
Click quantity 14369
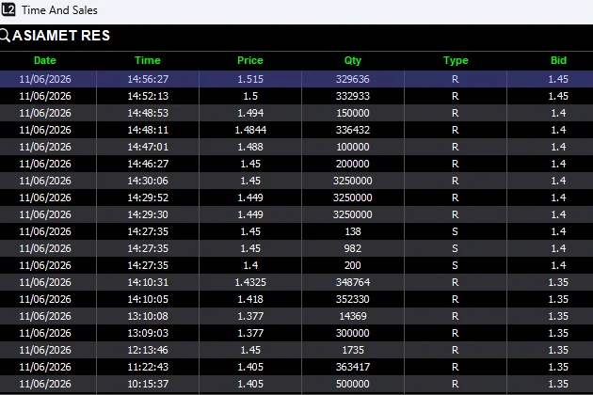(352, 316)
